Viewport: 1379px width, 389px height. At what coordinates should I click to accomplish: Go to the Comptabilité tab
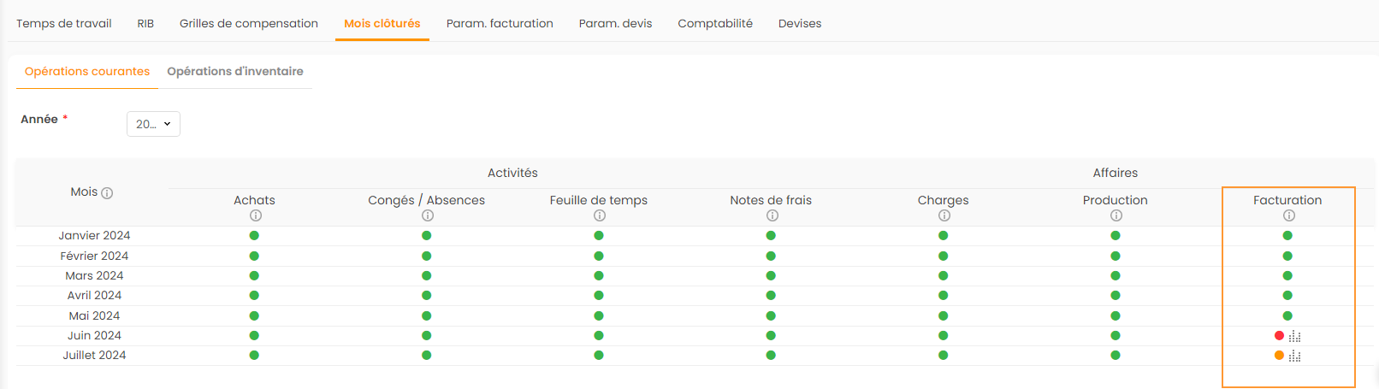(x=715, y=23)
